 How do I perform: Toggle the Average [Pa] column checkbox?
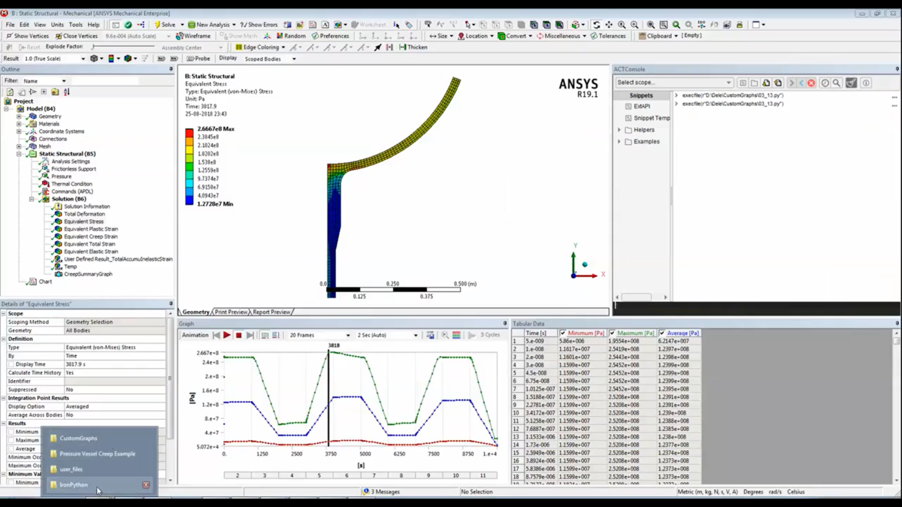pyautogui.click(x=661, y=333)
